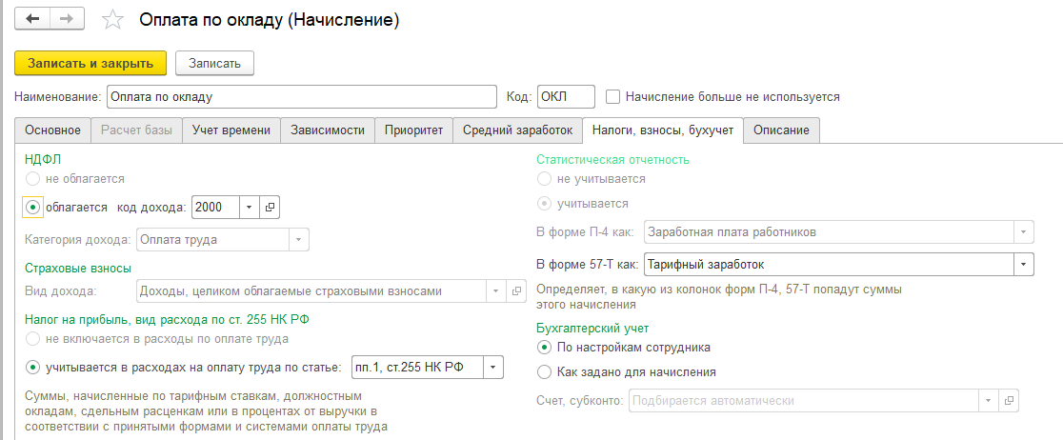
Task: Select 'облагается' radio button for НДФЛ
Action: click(33, 207)
